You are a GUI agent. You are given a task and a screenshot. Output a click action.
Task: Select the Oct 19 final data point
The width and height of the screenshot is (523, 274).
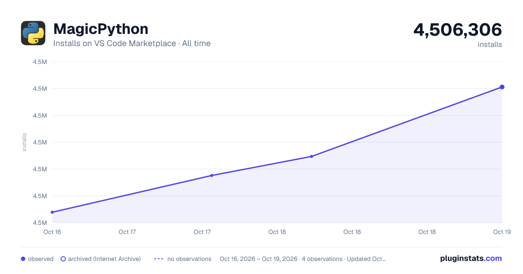point(502,87)
